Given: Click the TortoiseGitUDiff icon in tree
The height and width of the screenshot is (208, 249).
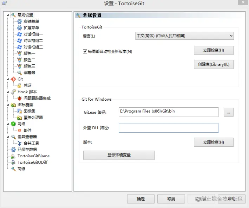Looking at the screenshot, I should click(x=13, y=163).
